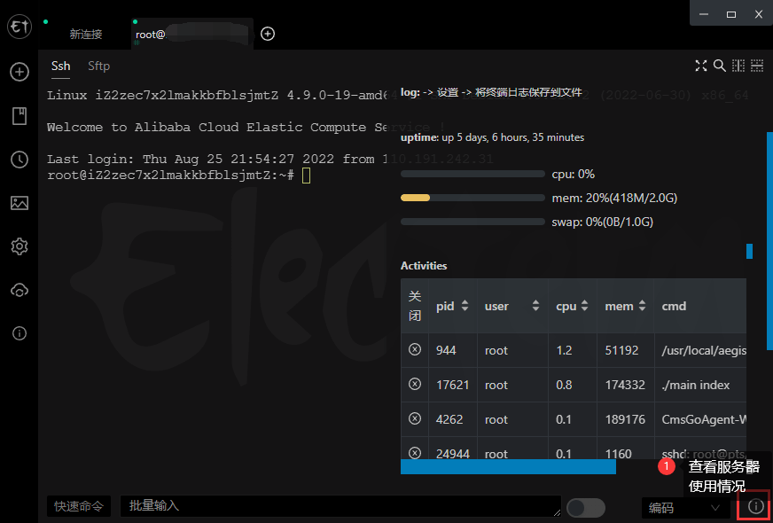Open settings gear in the sidebar
The width and height of the screenshot is (773, 523).
20,246
